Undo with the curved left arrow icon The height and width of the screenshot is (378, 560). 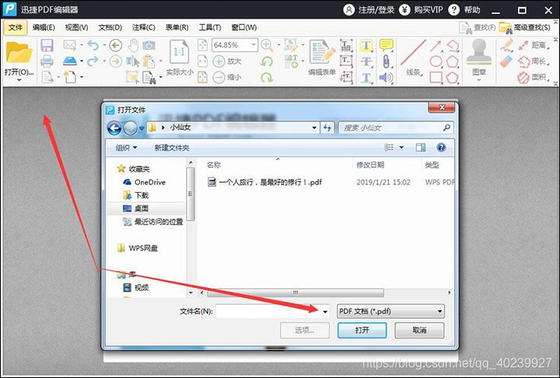point(93,45)
